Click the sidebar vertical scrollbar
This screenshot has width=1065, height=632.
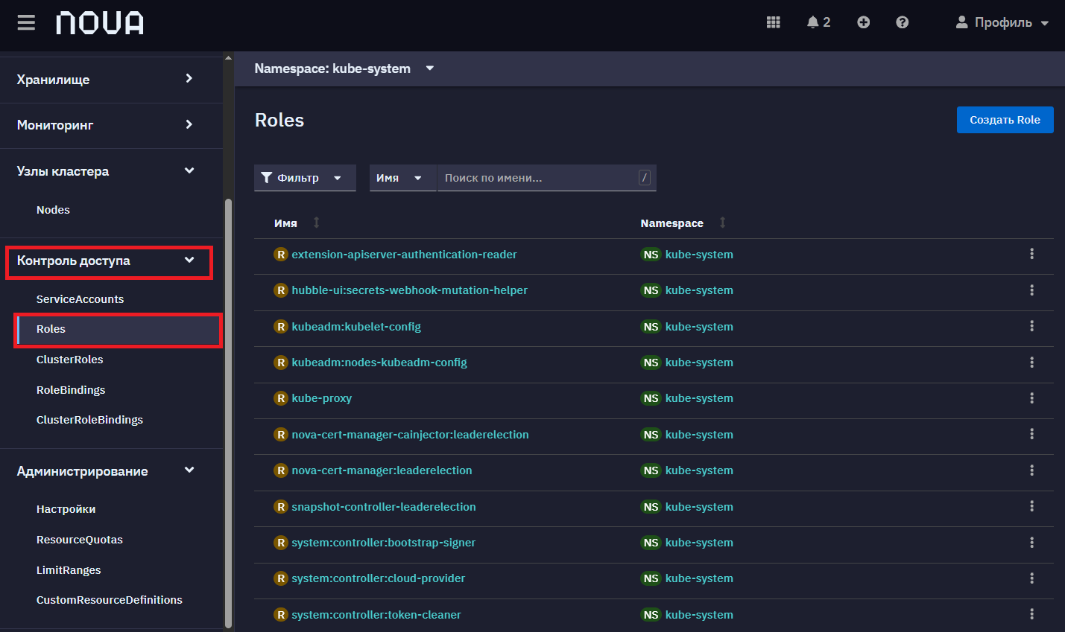[228, 413]
